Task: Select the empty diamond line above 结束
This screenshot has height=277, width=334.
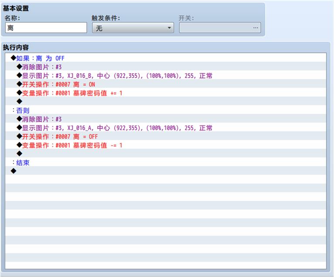Action: [x=166, y=154]
